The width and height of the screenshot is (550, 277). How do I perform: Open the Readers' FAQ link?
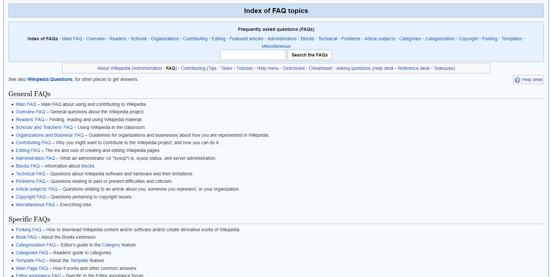pyautogui.click(x=30, y=120)
